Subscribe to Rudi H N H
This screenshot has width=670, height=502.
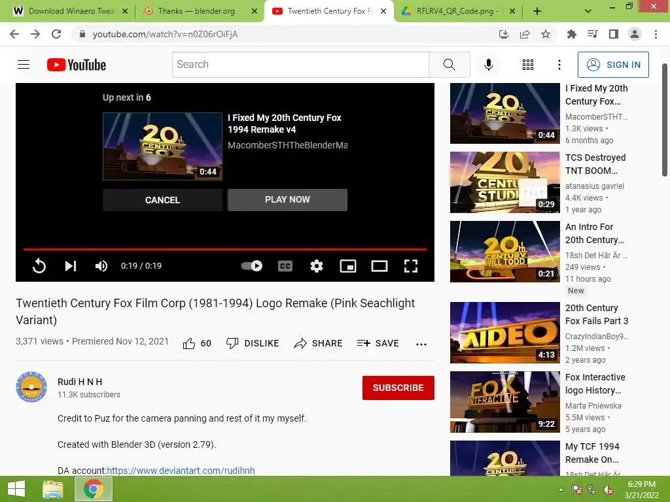[x=398, y=388]
